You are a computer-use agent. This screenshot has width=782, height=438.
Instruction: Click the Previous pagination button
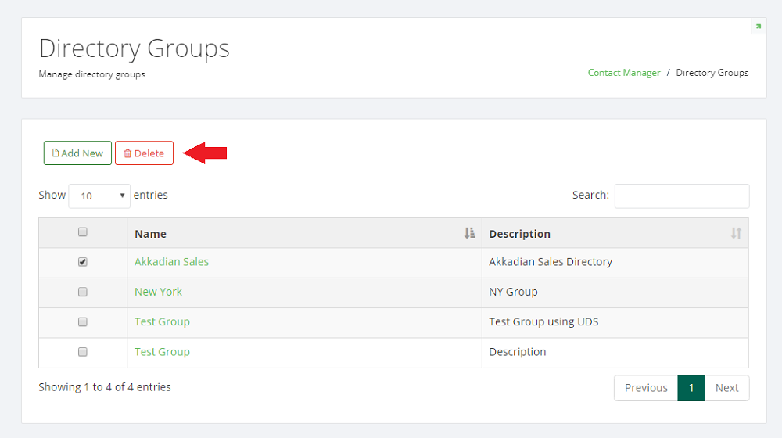click(646, 388)
